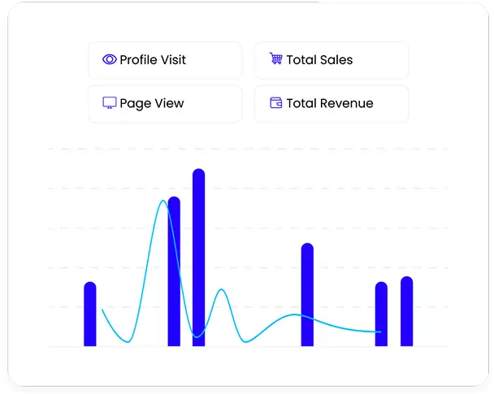This screenshot has width=494, height=394.
Task: Click the blue bar right of the chart's center
Action: 307,294
